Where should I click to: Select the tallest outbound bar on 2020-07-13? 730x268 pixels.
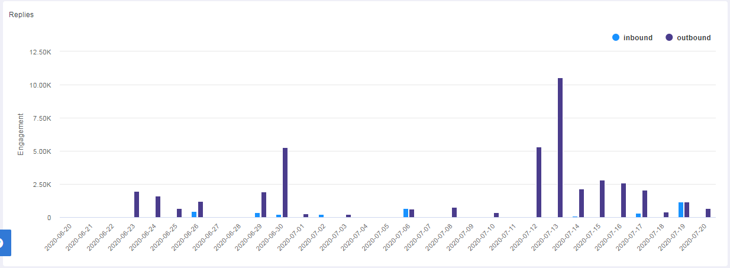point(560,148)
